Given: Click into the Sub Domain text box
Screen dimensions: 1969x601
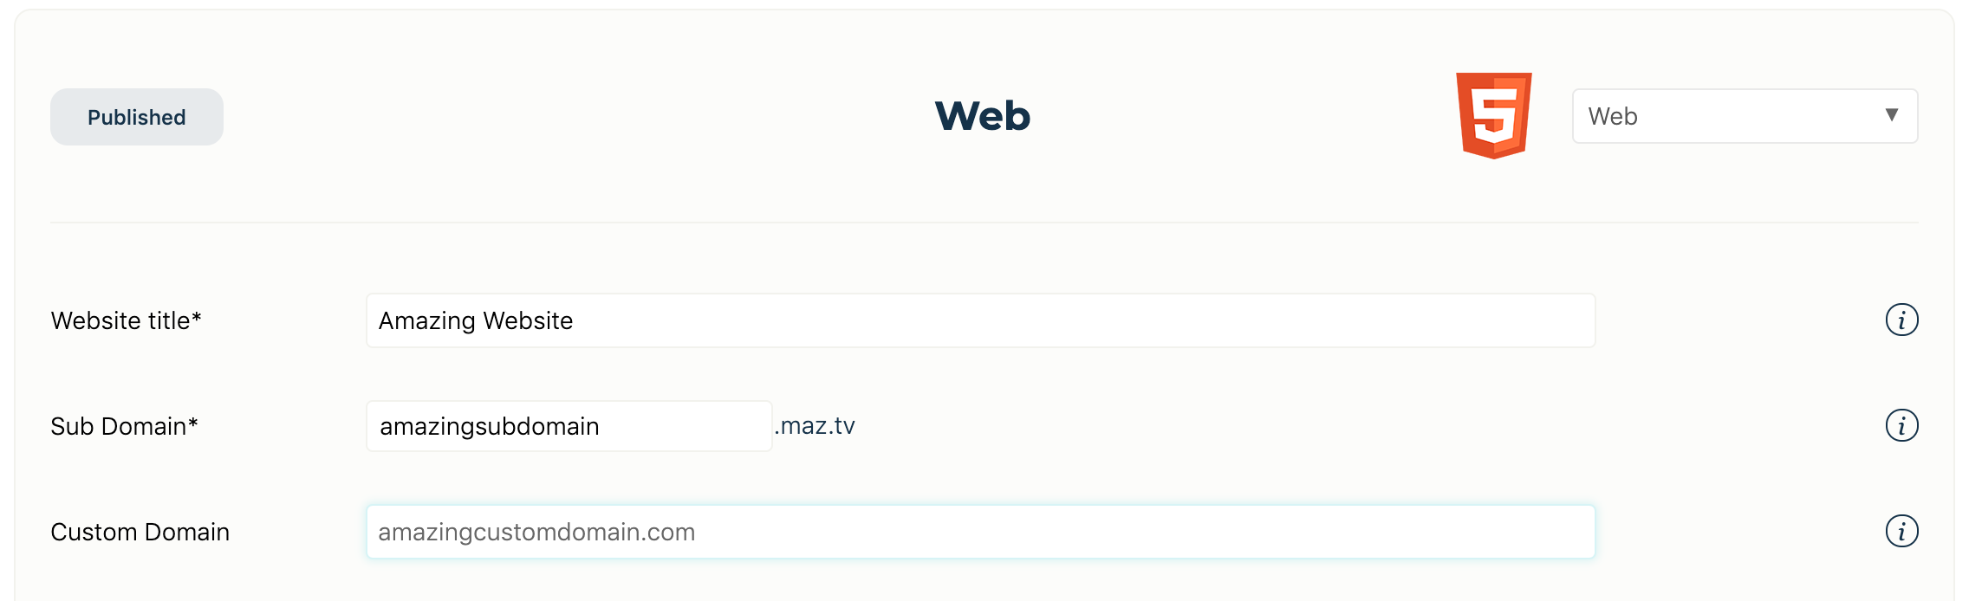Looking at the screenshot, I should pos(569,426).
